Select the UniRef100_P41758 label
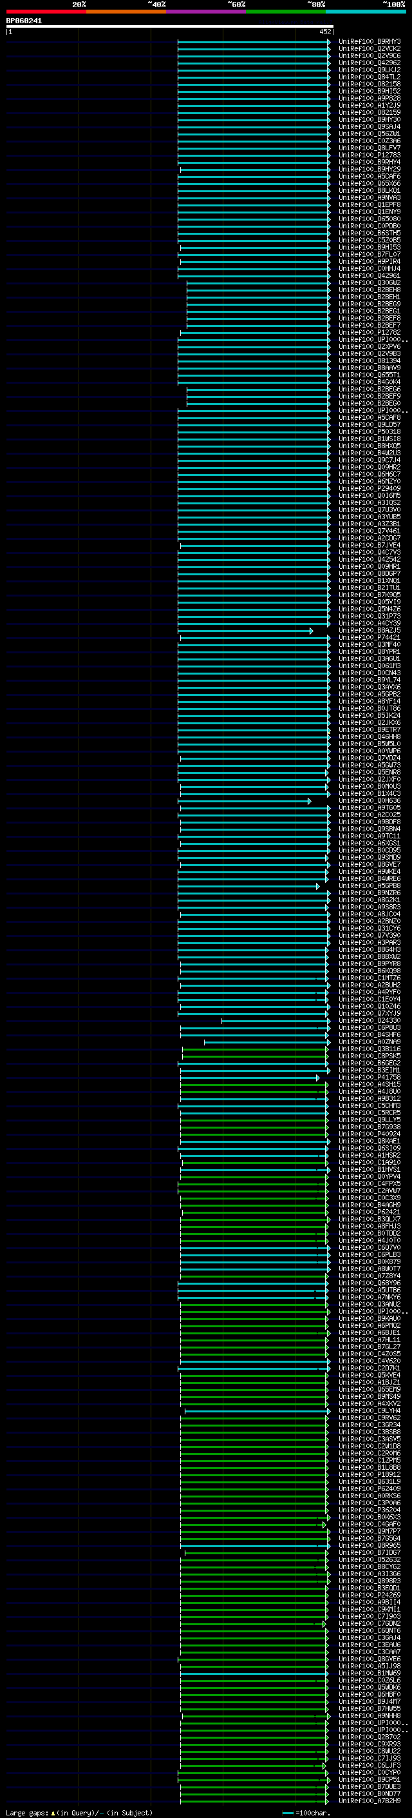 pos(369,1078)
